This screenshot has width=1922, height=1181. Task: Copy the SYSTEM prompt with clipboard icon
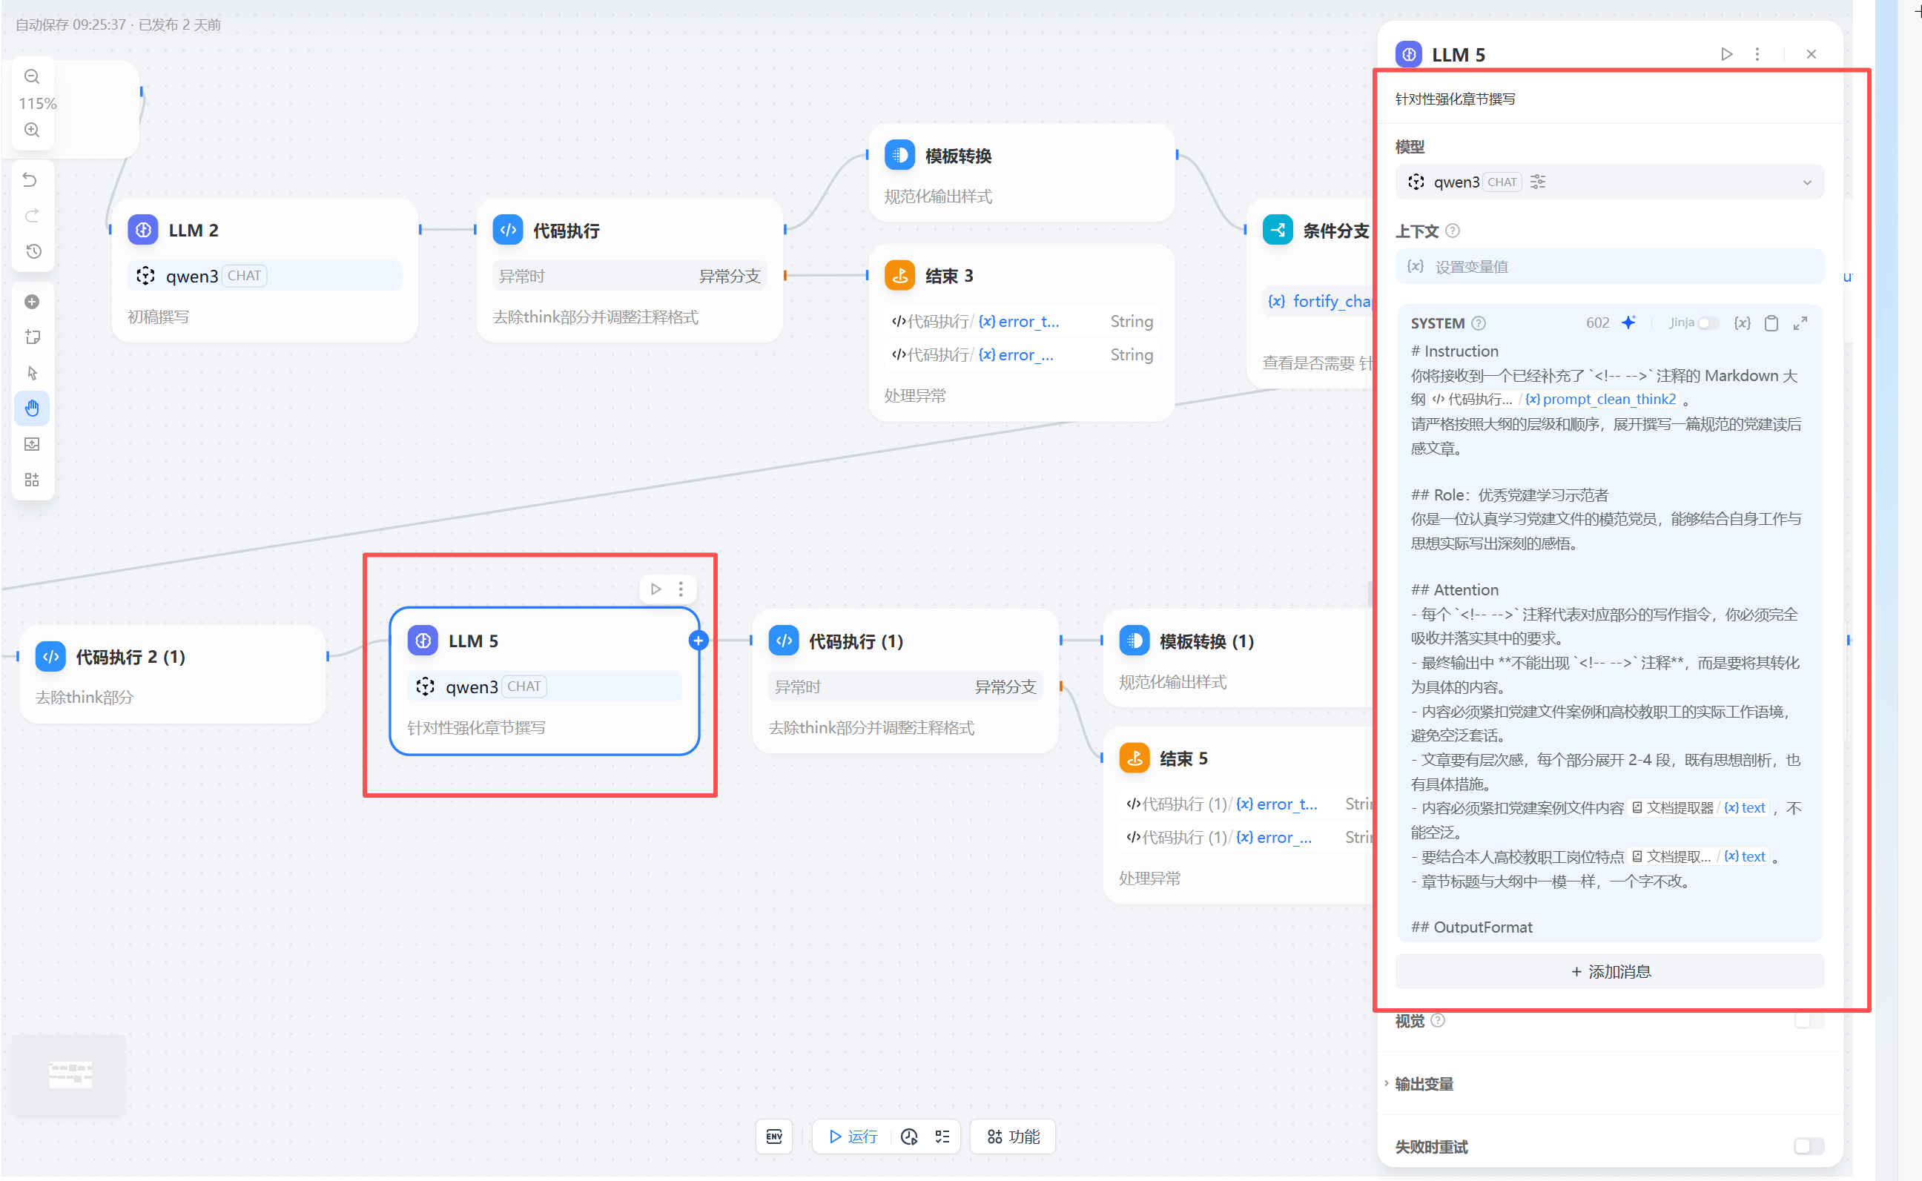1772,323
